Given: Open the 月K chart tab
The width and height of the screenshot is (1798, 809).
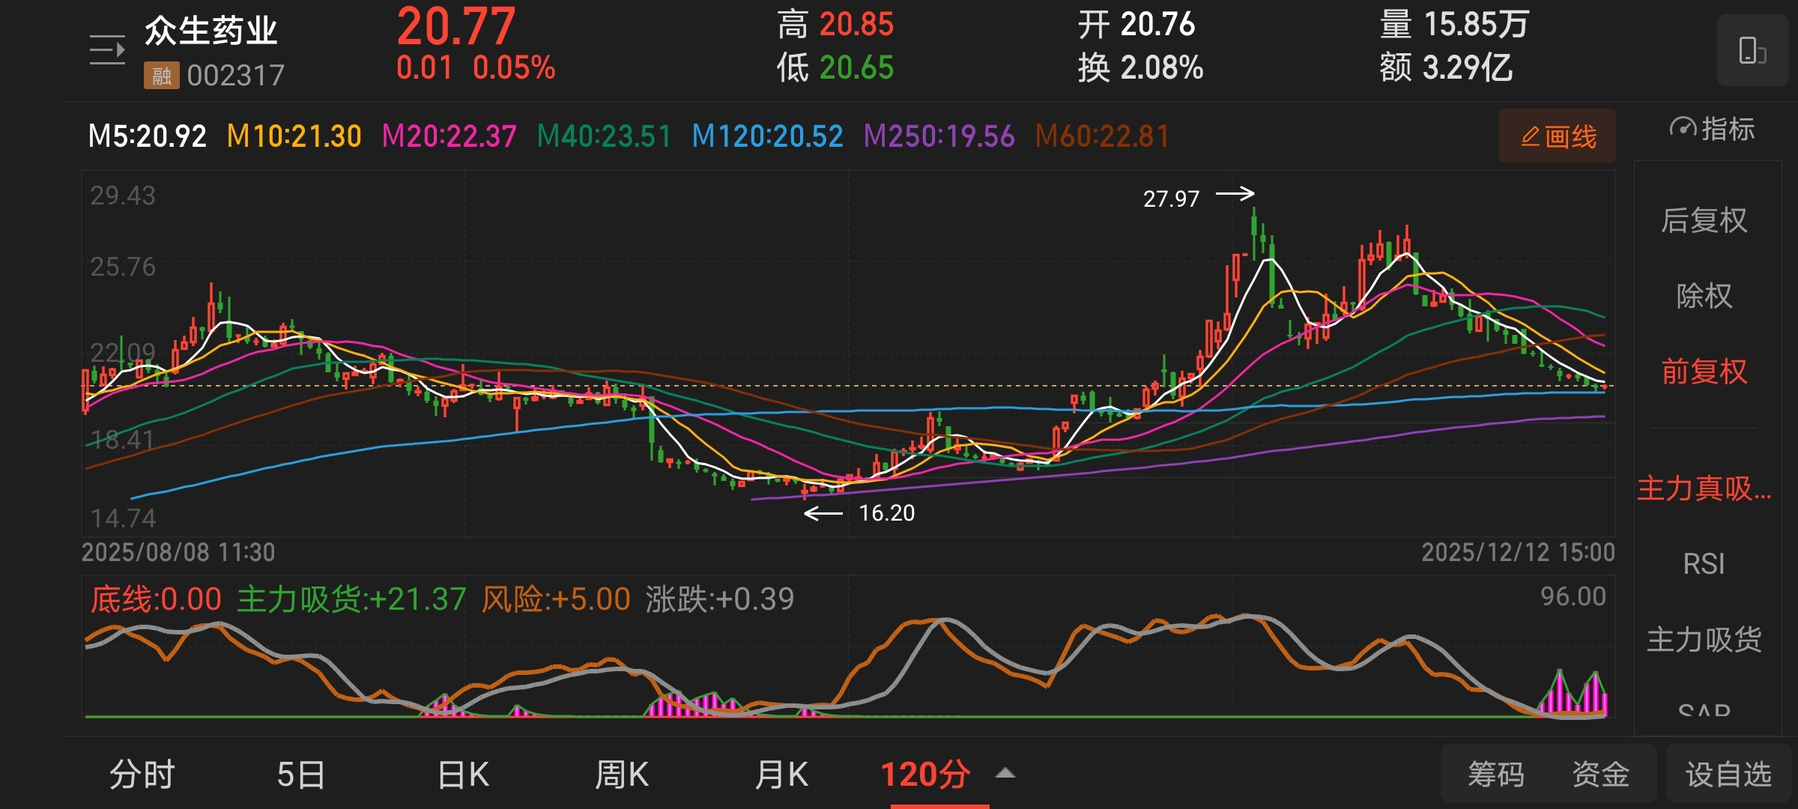Looking at the screenshot, I should tap(781, 775).
